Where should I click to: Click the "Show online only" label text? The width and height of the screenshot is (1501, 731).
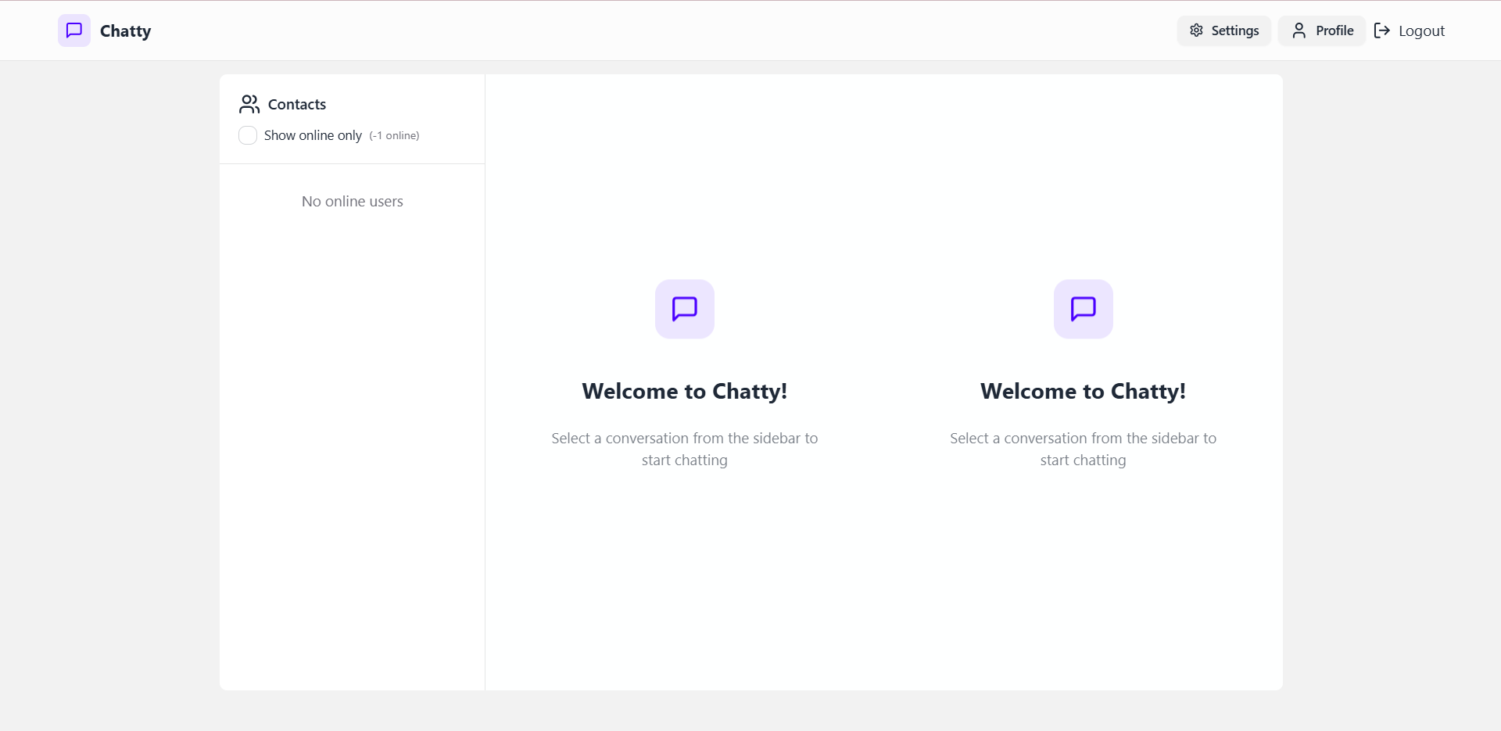pos(313,135)
